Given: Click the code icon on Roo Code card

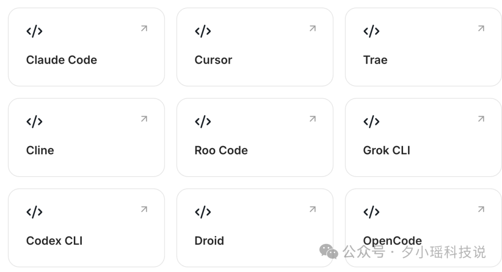Looking at the screenshot, I should tap(203, 122).
